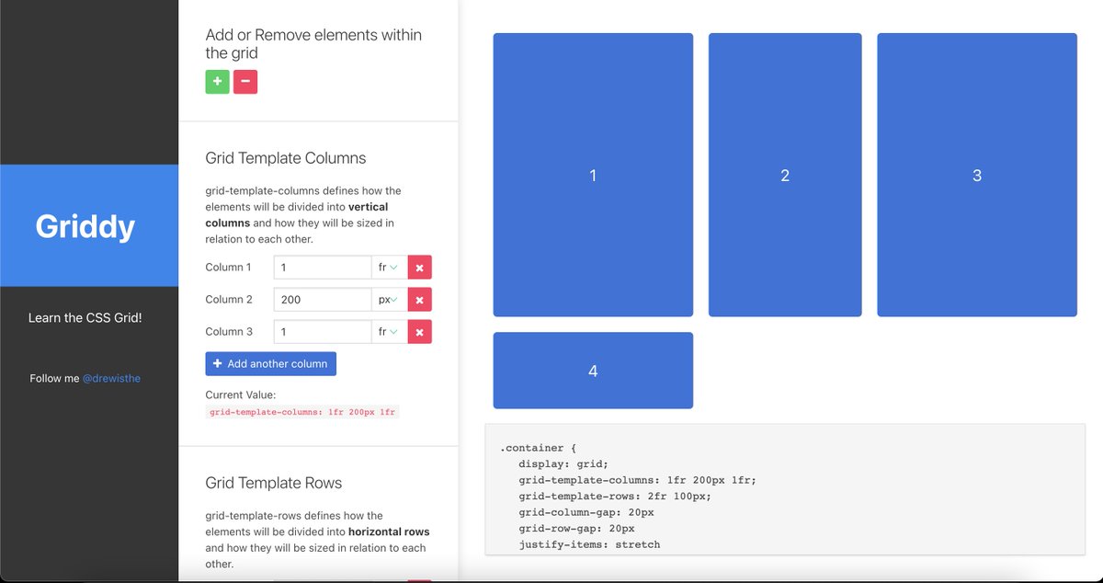1103x583 pixels.
Task: Click the current value grid-template-columns code snippet
Action: click(x=302, y=412)
